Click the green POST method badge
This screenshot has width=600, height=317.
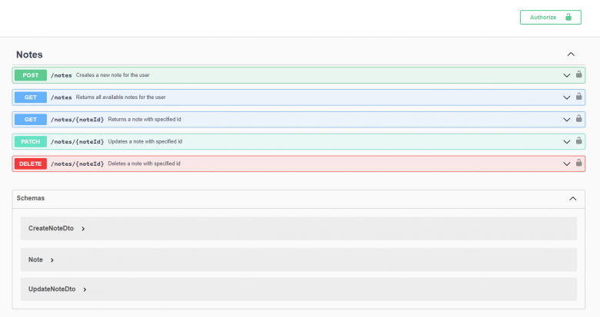click(x=31, y=75)
